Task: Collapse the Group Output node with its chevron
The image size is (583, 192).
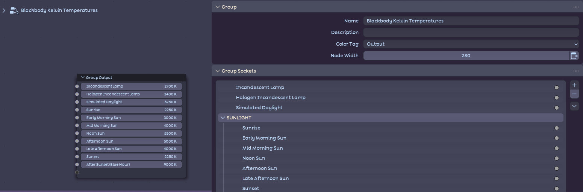Action: click(83, 77)
